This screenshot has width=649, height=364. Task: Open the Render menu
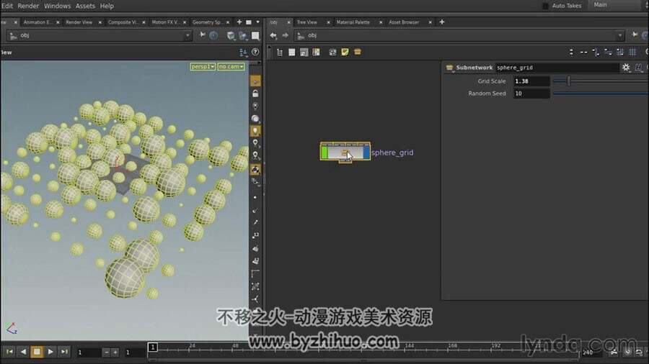(x=28, y=6)
